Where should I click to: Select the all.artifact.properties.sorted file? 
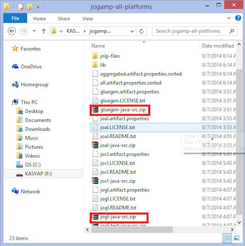(130, 83)
